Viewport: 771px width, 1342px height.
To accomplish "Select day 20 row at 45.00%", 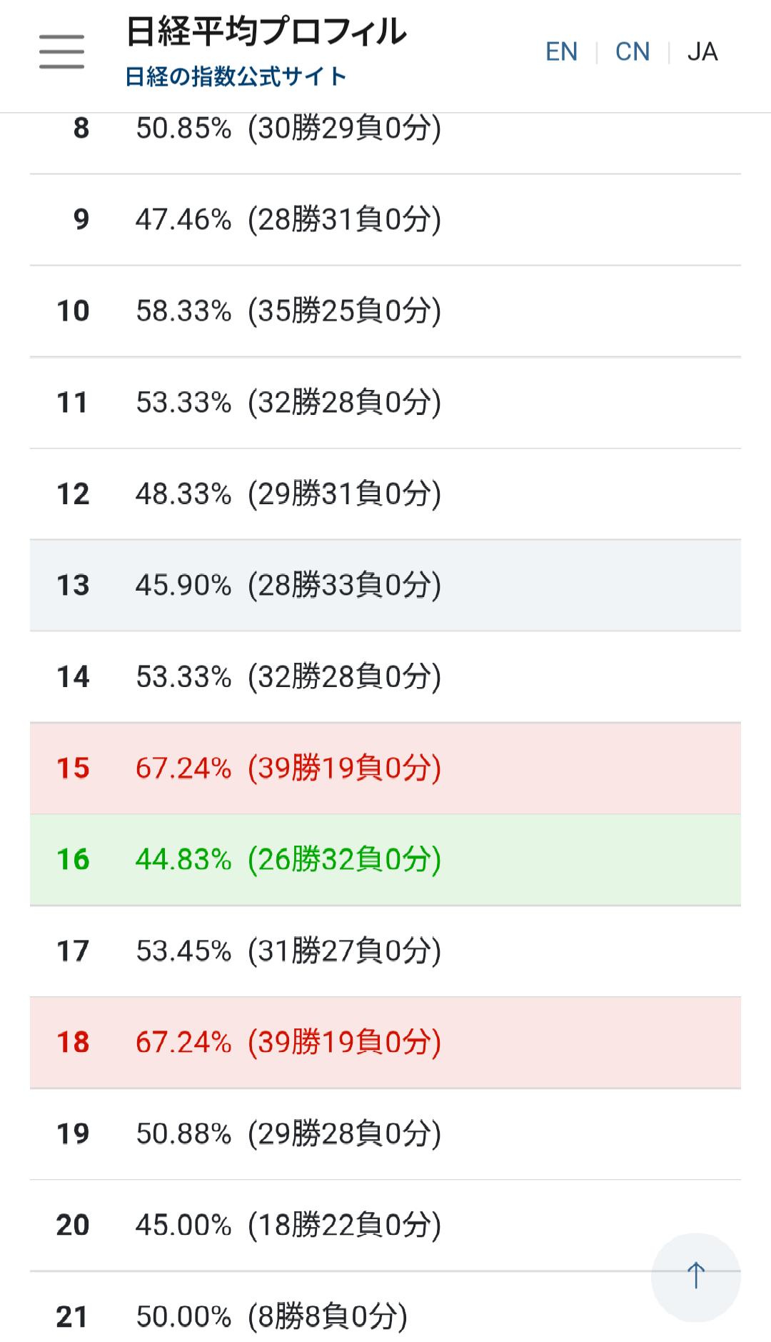I will 385,1225.
